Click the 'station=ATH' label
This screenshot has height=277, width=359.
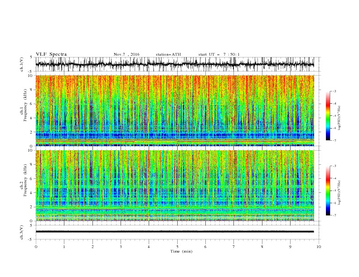pos(168,54)
